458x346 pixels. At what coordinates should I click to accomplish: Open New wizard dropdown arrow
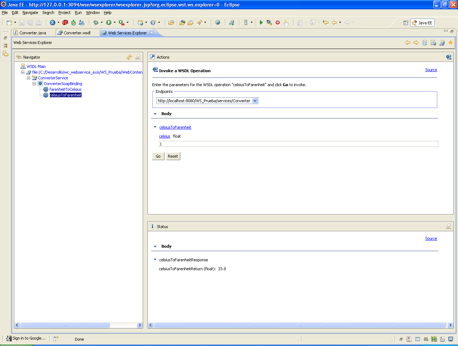click(x=15, y=23)
